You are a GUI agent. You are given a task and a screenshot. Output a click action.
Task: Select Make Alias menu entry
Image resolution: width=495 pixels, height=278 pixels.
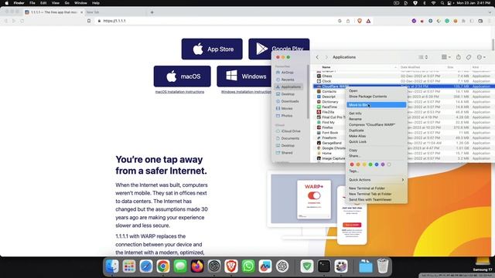click(x=357, y=136)
